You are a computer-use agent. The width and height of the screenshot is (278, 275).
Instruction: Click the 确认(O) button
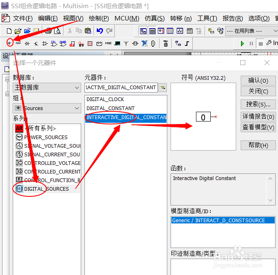[258, 81]
